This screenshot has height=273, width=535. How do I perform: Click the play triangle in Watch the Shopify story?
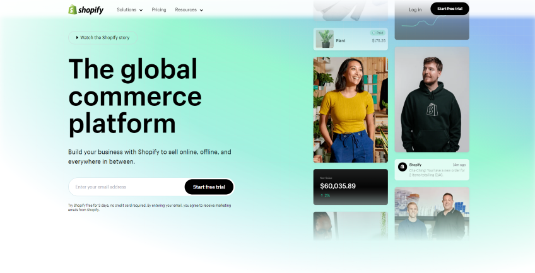pos(78,37)
